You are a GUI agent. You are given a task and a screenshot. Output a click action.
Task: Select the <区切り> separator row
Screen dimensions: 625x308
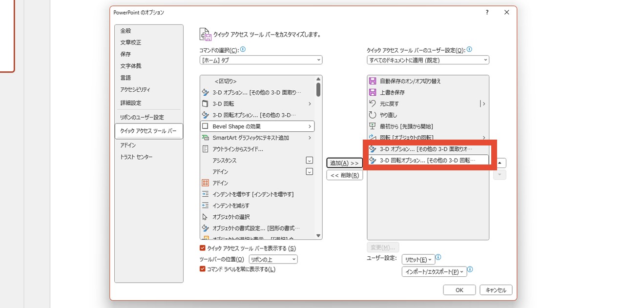[257, 81]
